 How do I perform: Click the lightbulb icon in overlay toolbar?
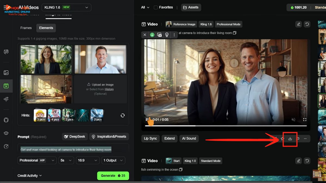click(167, 35)
